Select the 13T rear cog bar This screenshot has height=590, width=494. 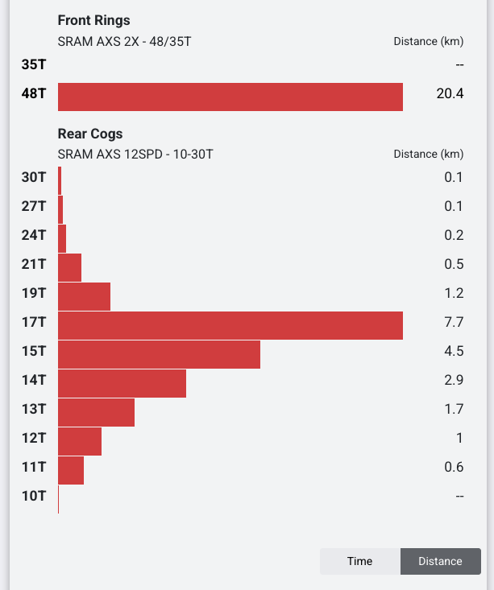96,412
